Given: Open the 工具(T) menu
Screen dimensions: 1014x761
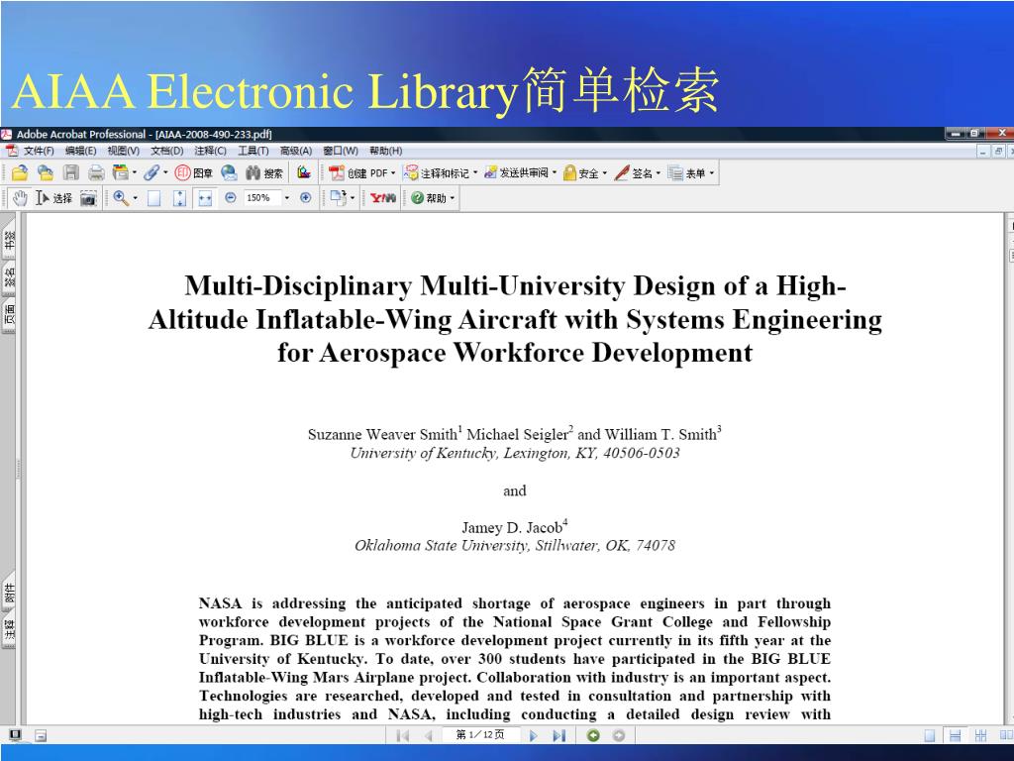Looking at the screenshot, I should (x=253, y=151).
